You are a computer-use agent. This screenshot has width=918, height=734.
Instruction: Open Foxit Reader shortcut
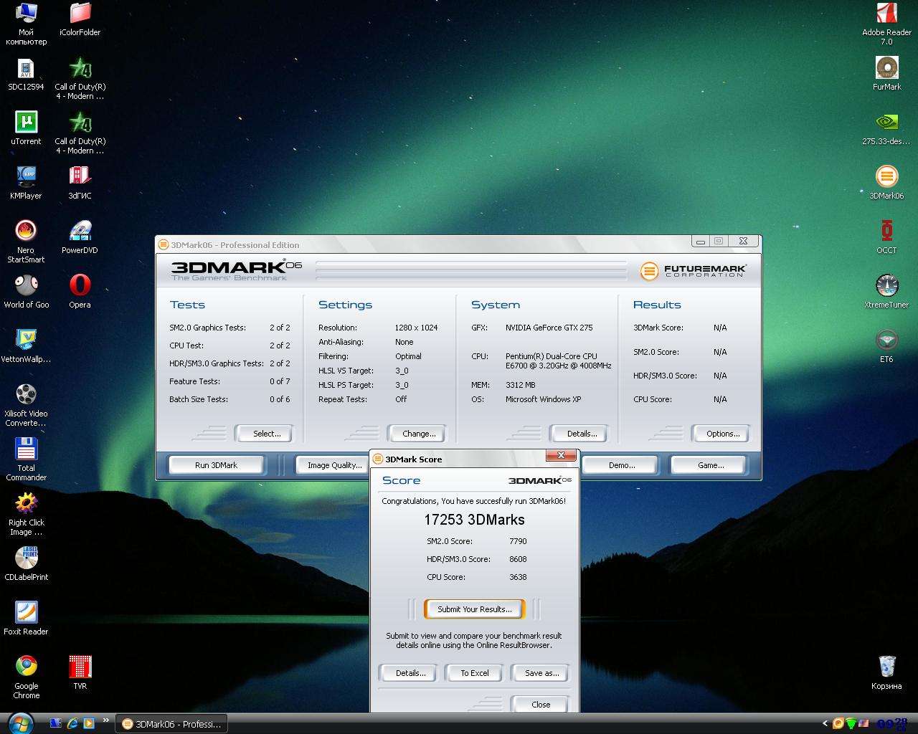point(26,619)
